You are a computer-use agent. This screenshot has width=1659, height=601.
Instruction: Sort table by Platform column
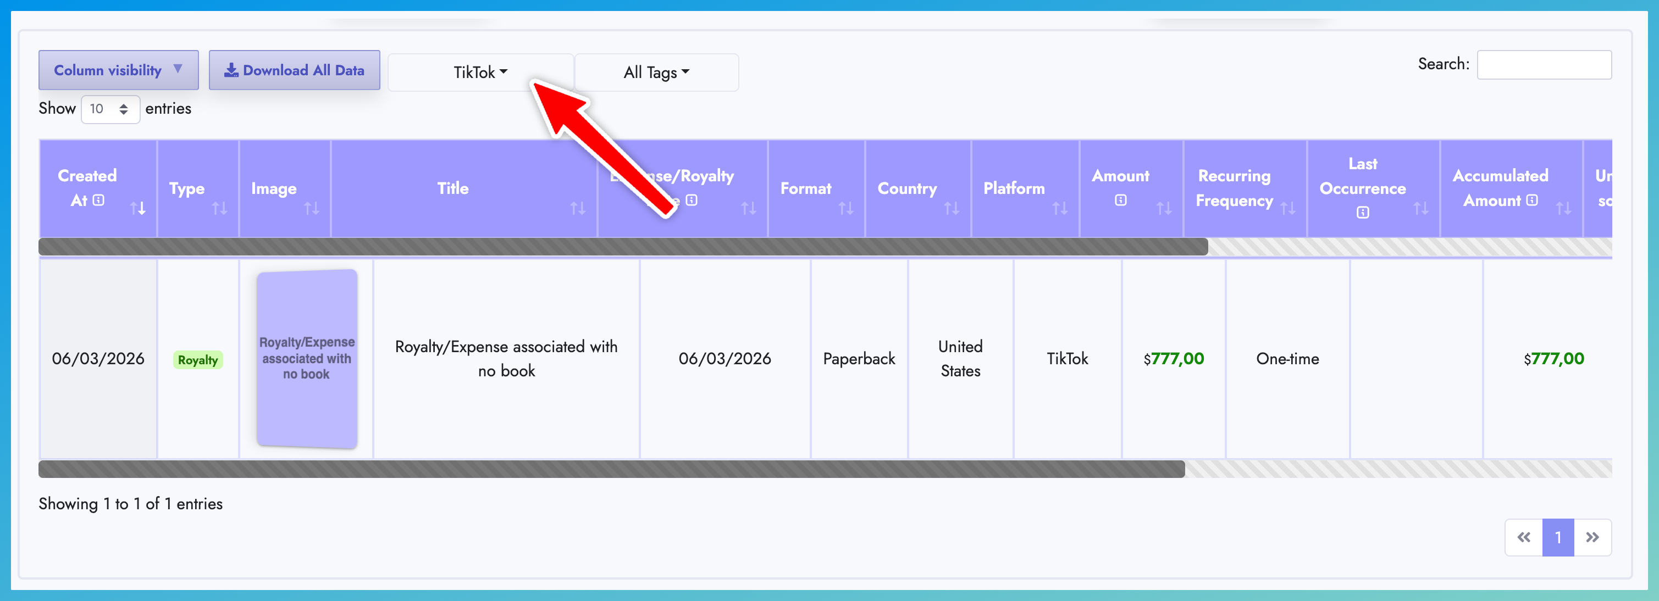pos(1059,208)
